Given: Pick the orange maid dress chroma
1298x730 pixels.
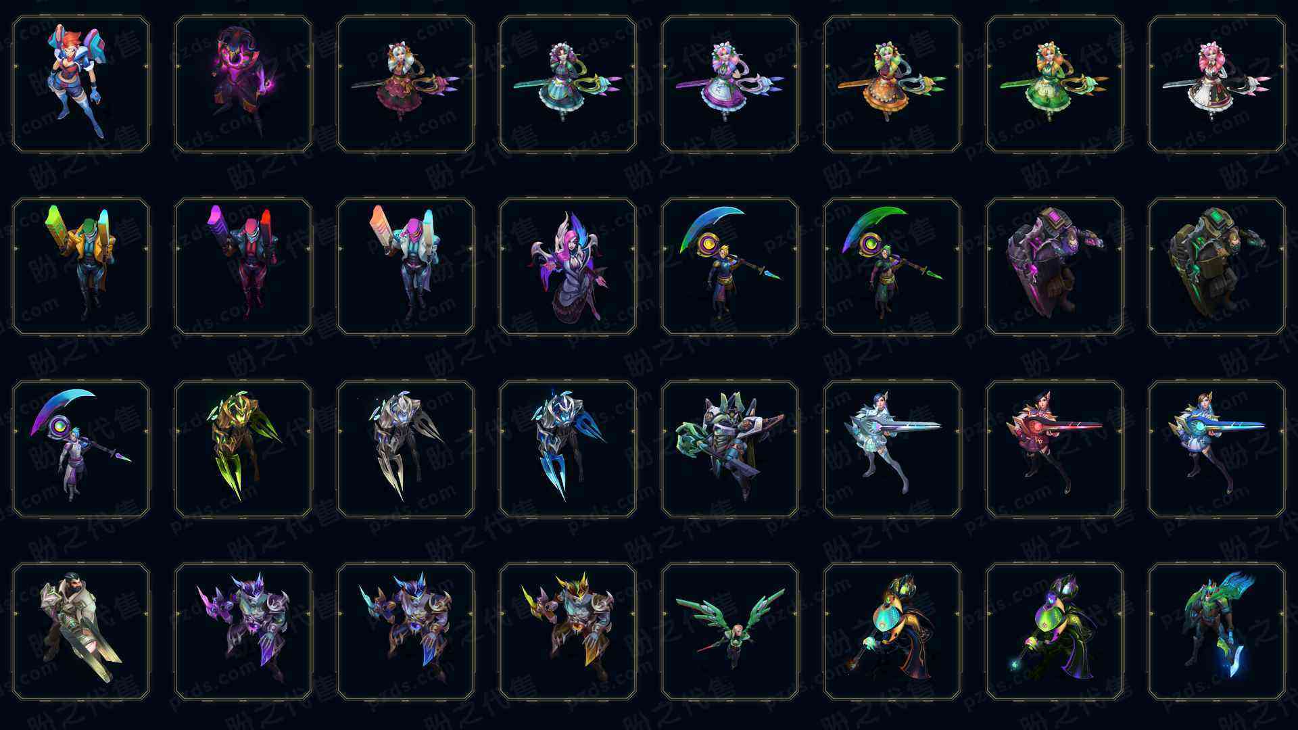Looking at the screenshot, I should click(892, 84).
